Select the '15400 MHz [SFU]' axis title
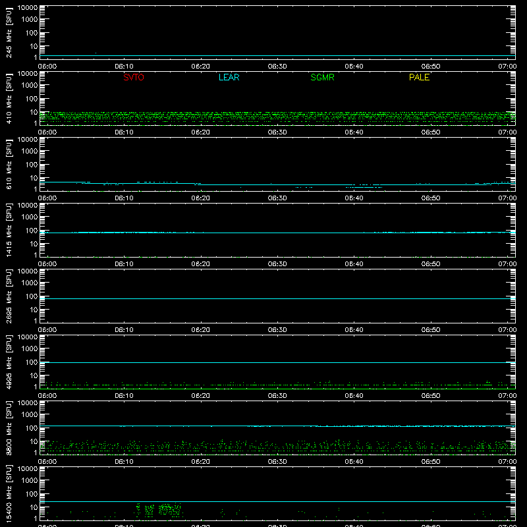 point(9,493)
